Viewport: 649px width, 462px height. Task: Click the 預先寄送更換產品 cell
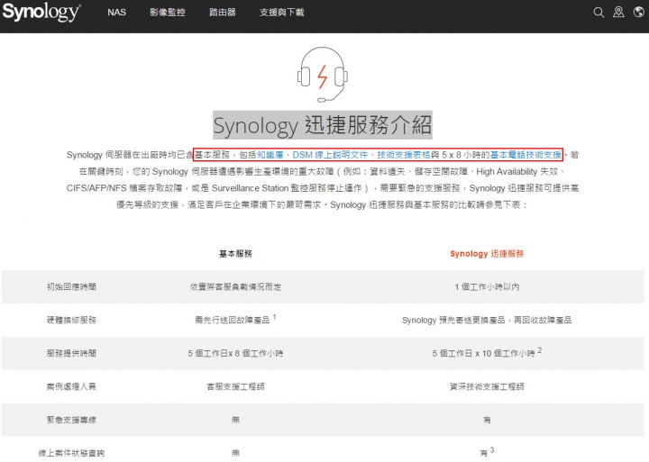(x=487, y=320)
